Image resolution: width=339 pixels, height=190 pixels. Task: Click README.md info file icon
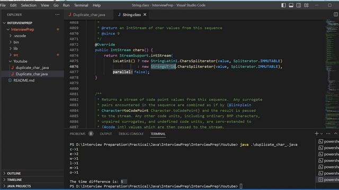point(10,80)
